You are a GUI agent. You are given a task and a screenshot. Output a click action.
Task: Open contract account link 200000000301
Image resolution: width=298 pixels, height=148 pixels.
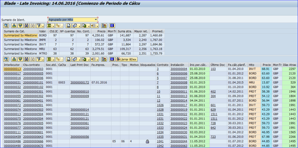click(33, 92)
